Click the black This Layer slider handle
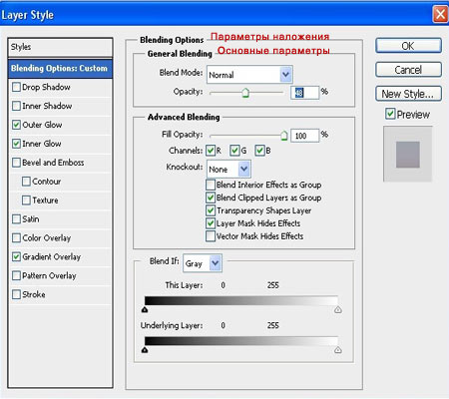Image resolution: width=449 pixels, height=399 pixels. click(145, 310)
